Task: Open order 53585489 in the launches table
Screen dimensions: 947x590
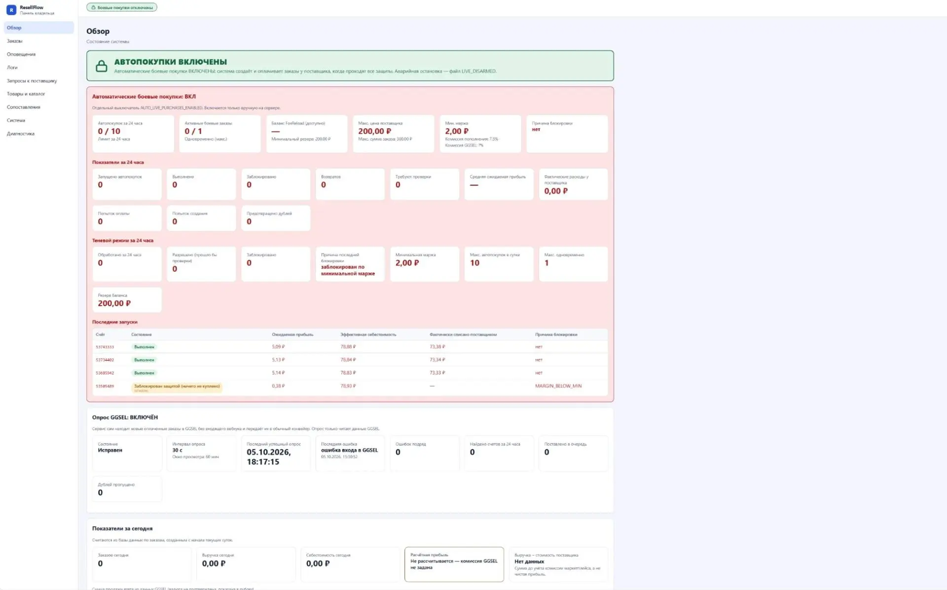Action: 105,386
